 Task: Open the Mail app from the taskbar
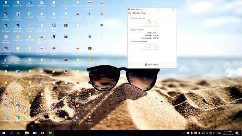click(35, 133)
